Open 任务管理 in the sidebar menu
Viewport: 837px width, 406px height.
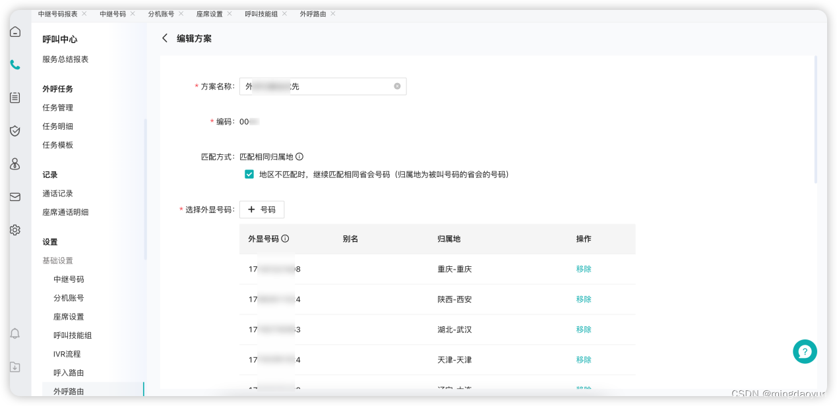[59, 107]
